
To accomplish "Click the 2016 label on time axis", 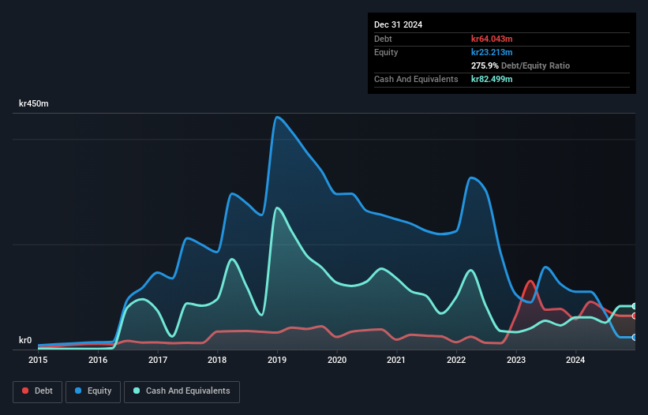I will pyautogui.click(x=98, y=360).
